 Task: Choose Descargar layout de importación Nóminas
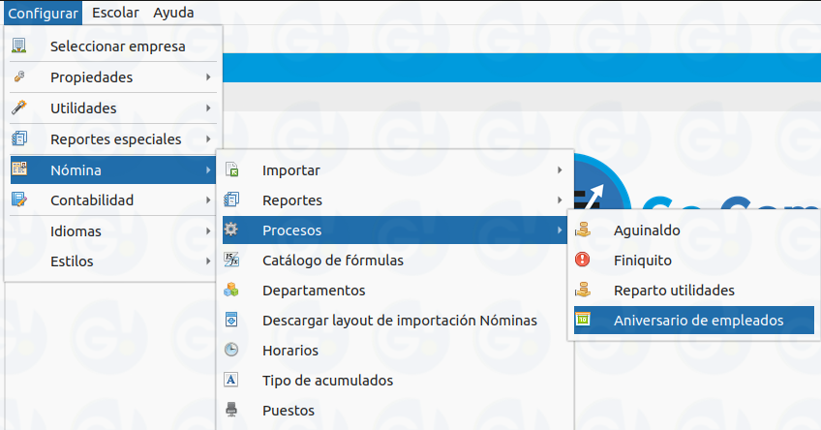pos(400,321)
